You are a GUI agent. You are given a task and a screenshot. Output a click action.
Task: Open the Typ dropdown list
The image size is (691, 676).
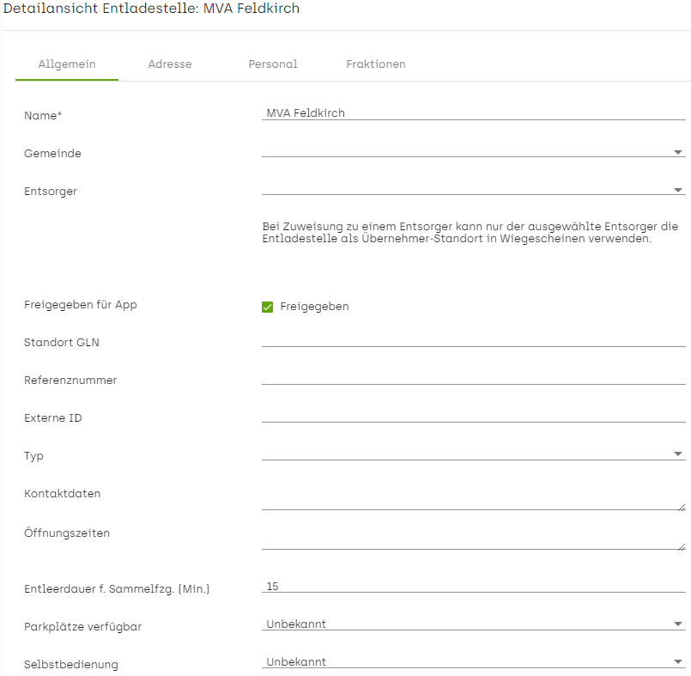[x=474, y=454]
